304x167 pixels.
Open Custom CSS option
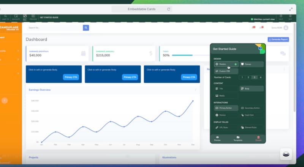click(x=226, y=71)
